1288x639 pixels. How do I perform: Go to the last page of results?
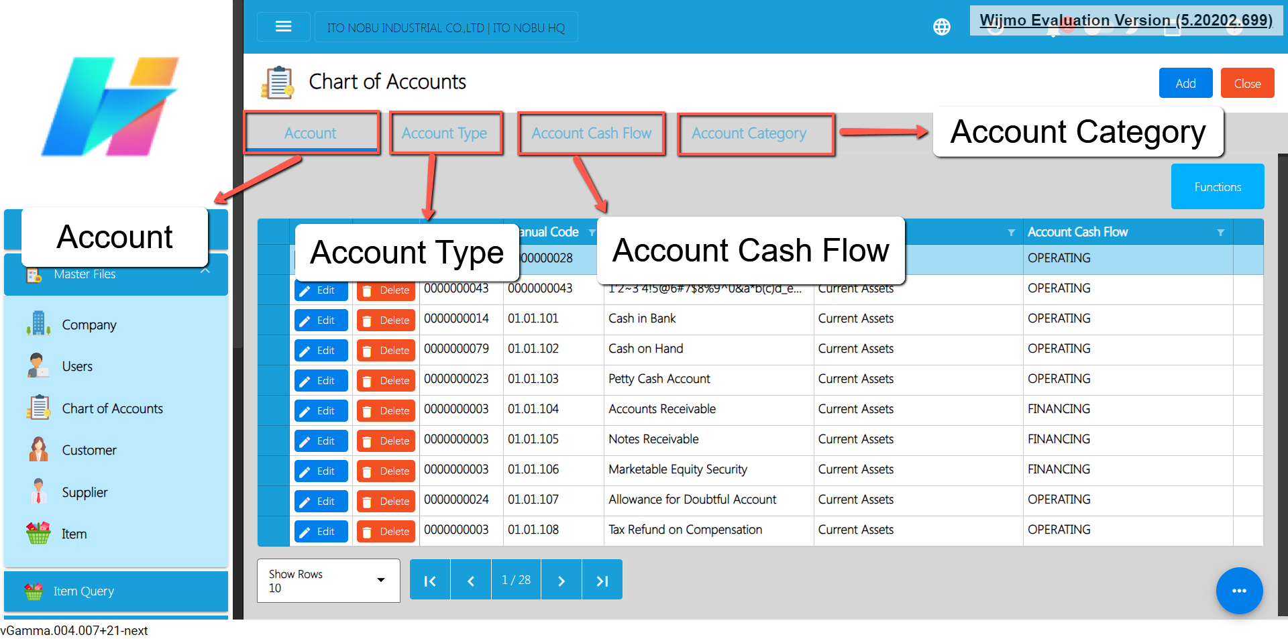coord(602,581)
